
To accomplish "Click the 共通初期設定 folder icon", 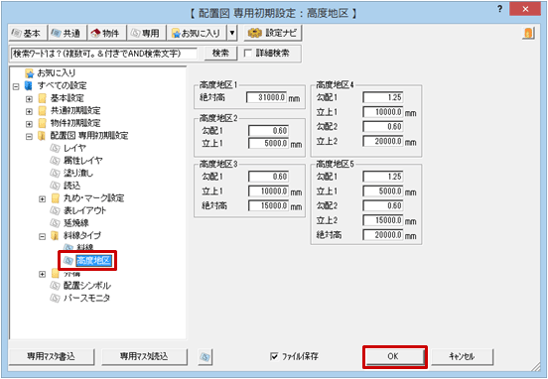I will [43, 111].
